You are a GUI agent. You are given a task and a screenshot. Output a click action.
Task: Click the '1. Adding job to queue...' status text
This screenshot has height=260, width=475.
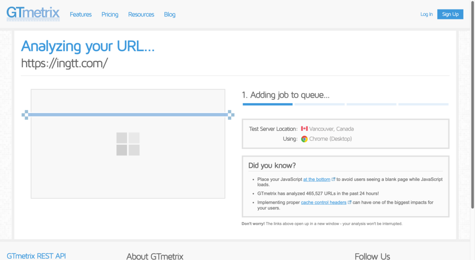(x=286, y=95)
